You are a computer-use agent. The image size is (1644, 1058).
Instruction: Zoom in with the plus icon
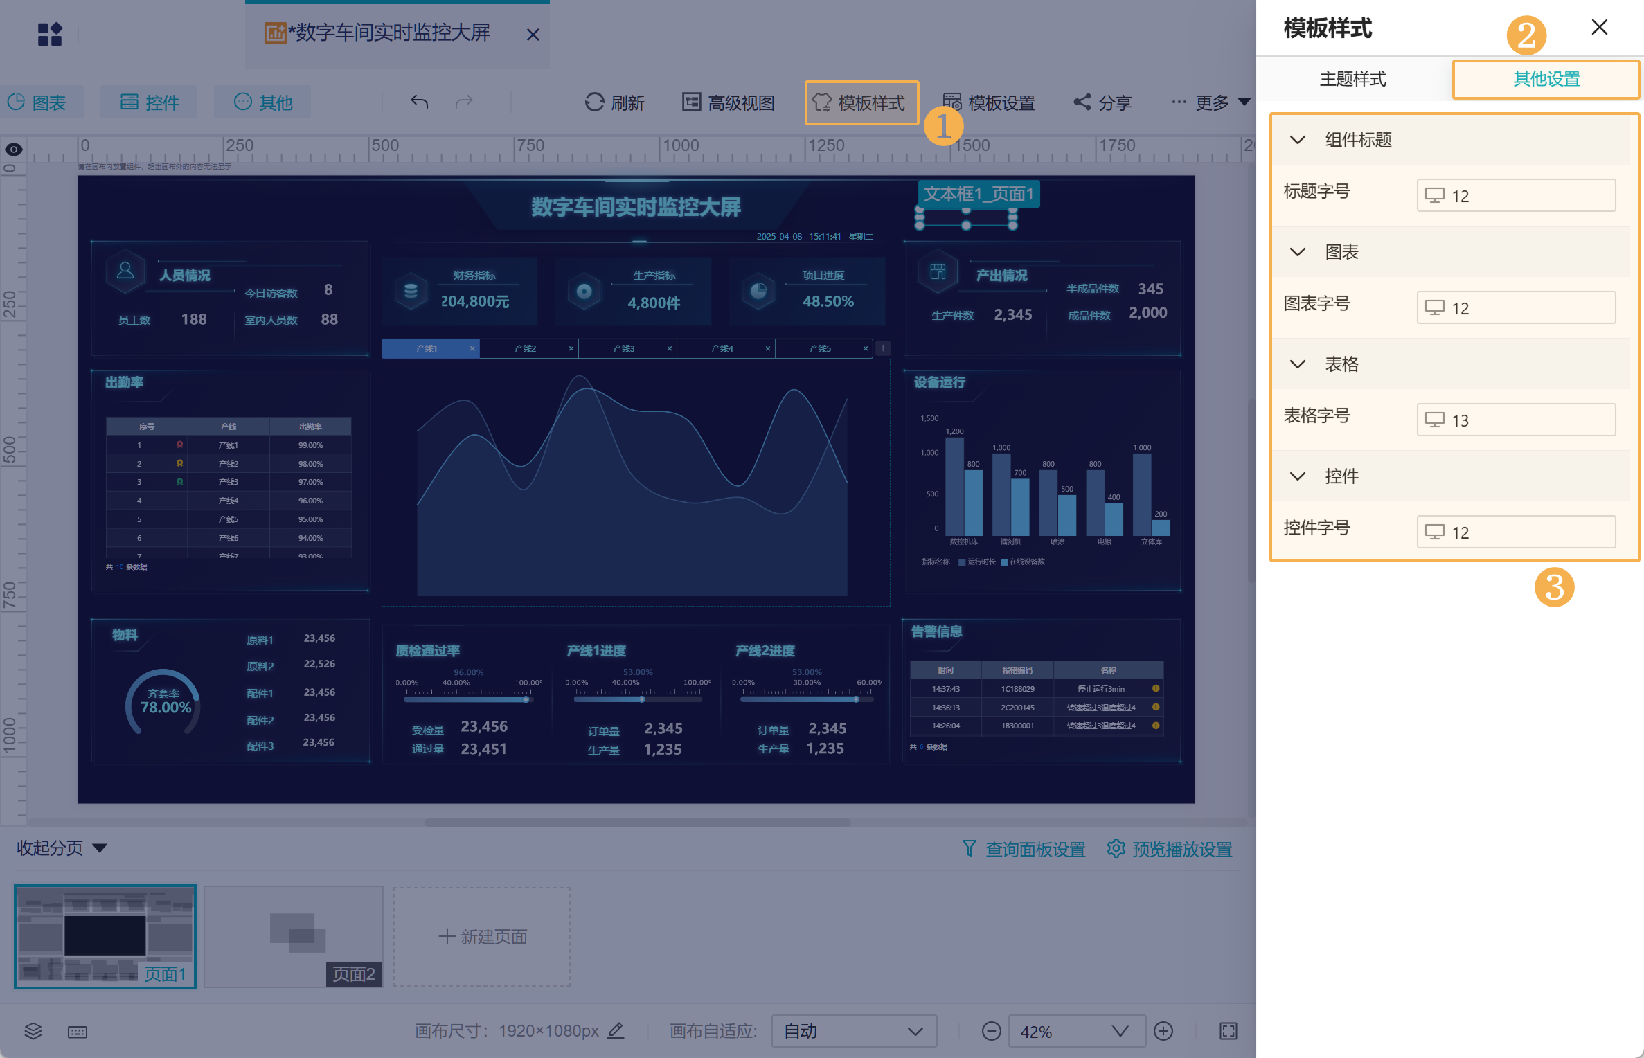pyautogui.click(x=1163, y=1032)
